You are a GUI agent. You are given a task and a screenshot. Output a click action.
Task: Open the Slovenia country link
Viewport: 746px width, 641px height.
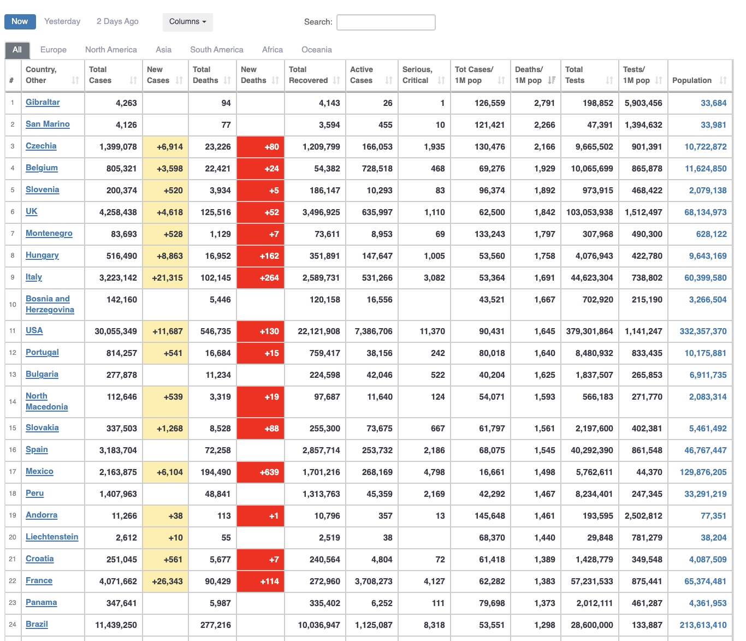tap(42, 189)
